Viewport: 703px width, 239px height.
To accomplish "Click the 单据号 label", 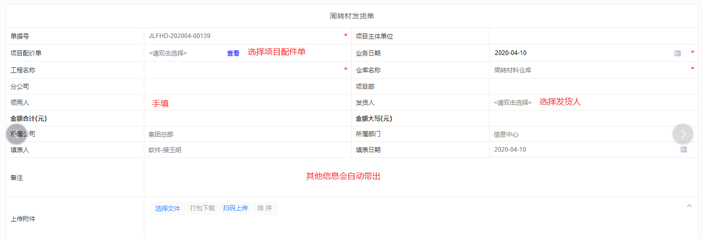I will coord(20,36).
